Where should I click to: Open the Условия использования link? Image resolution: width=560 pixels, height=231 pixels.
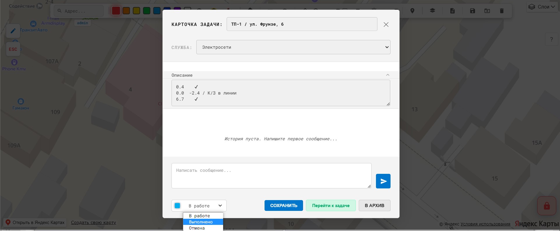pyautogui.click(x=485, y=224)
